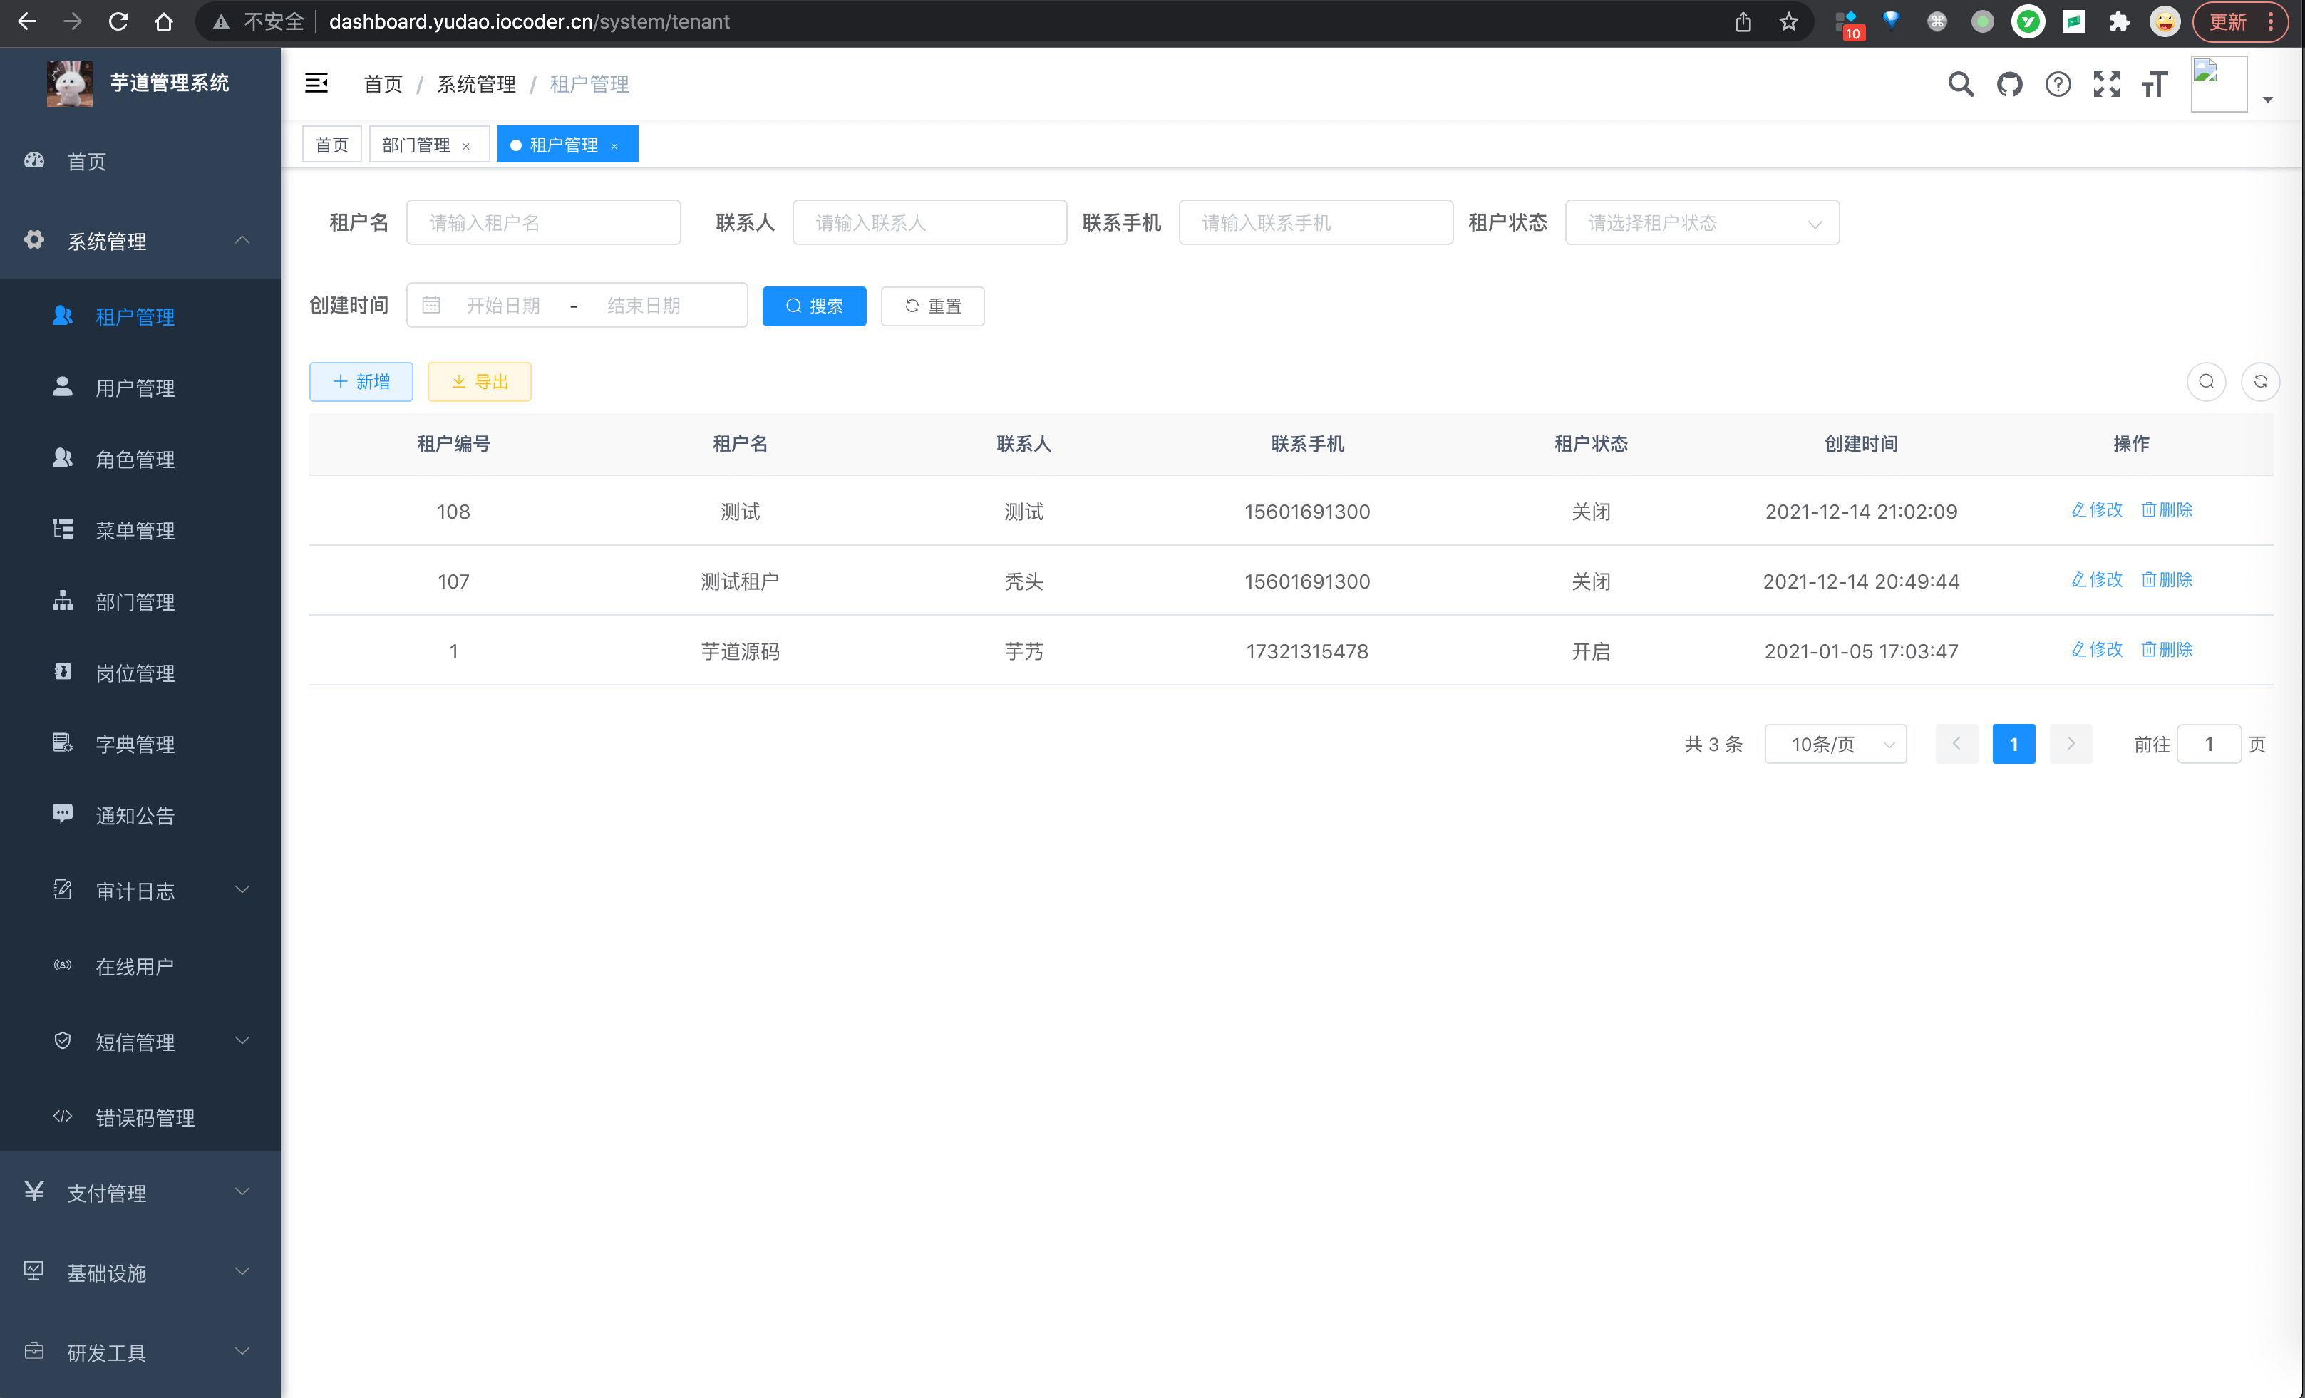Viewport: 2305px width, 1398px height.
Task: Click the table search magnifier icon
Action: (x=2207, y=381)
